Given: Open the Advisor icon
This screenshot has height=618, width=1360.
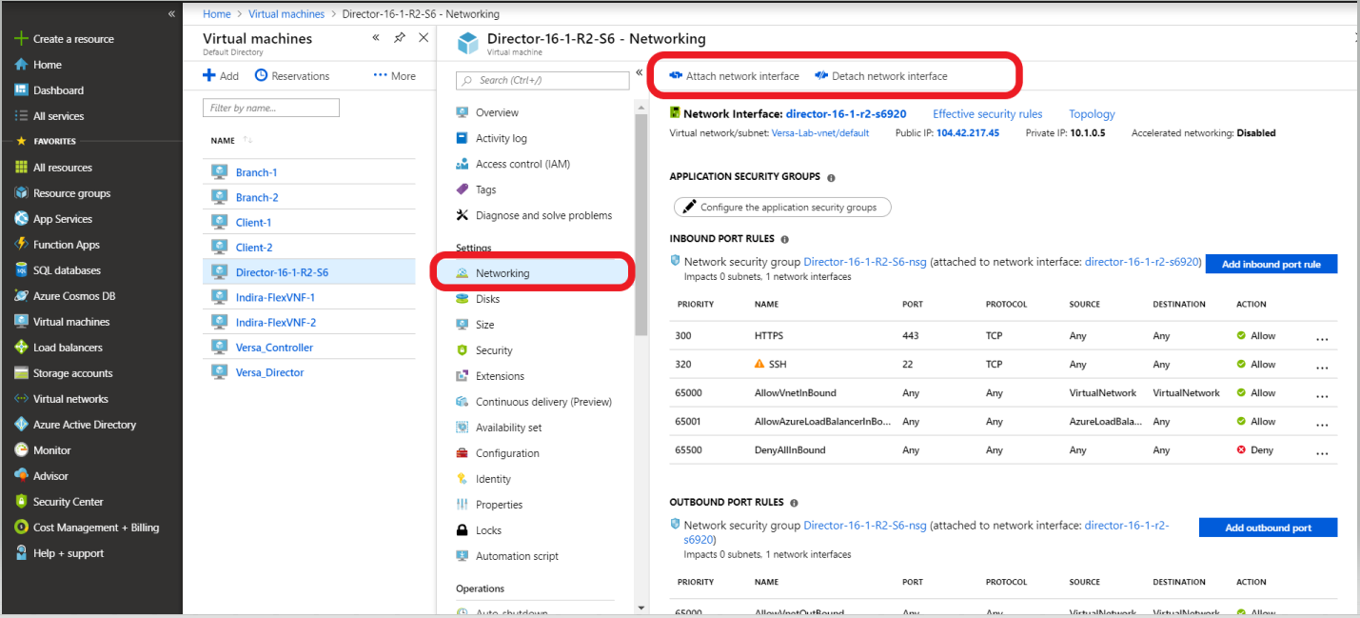Looking at the screenshot, I should coord(21,476).
